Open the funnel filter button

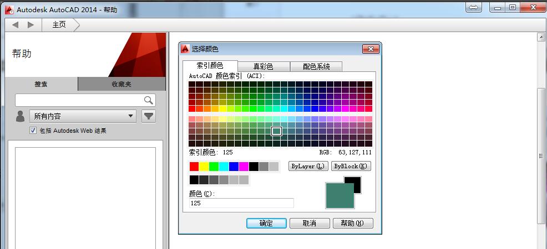(x=149, y=116)
